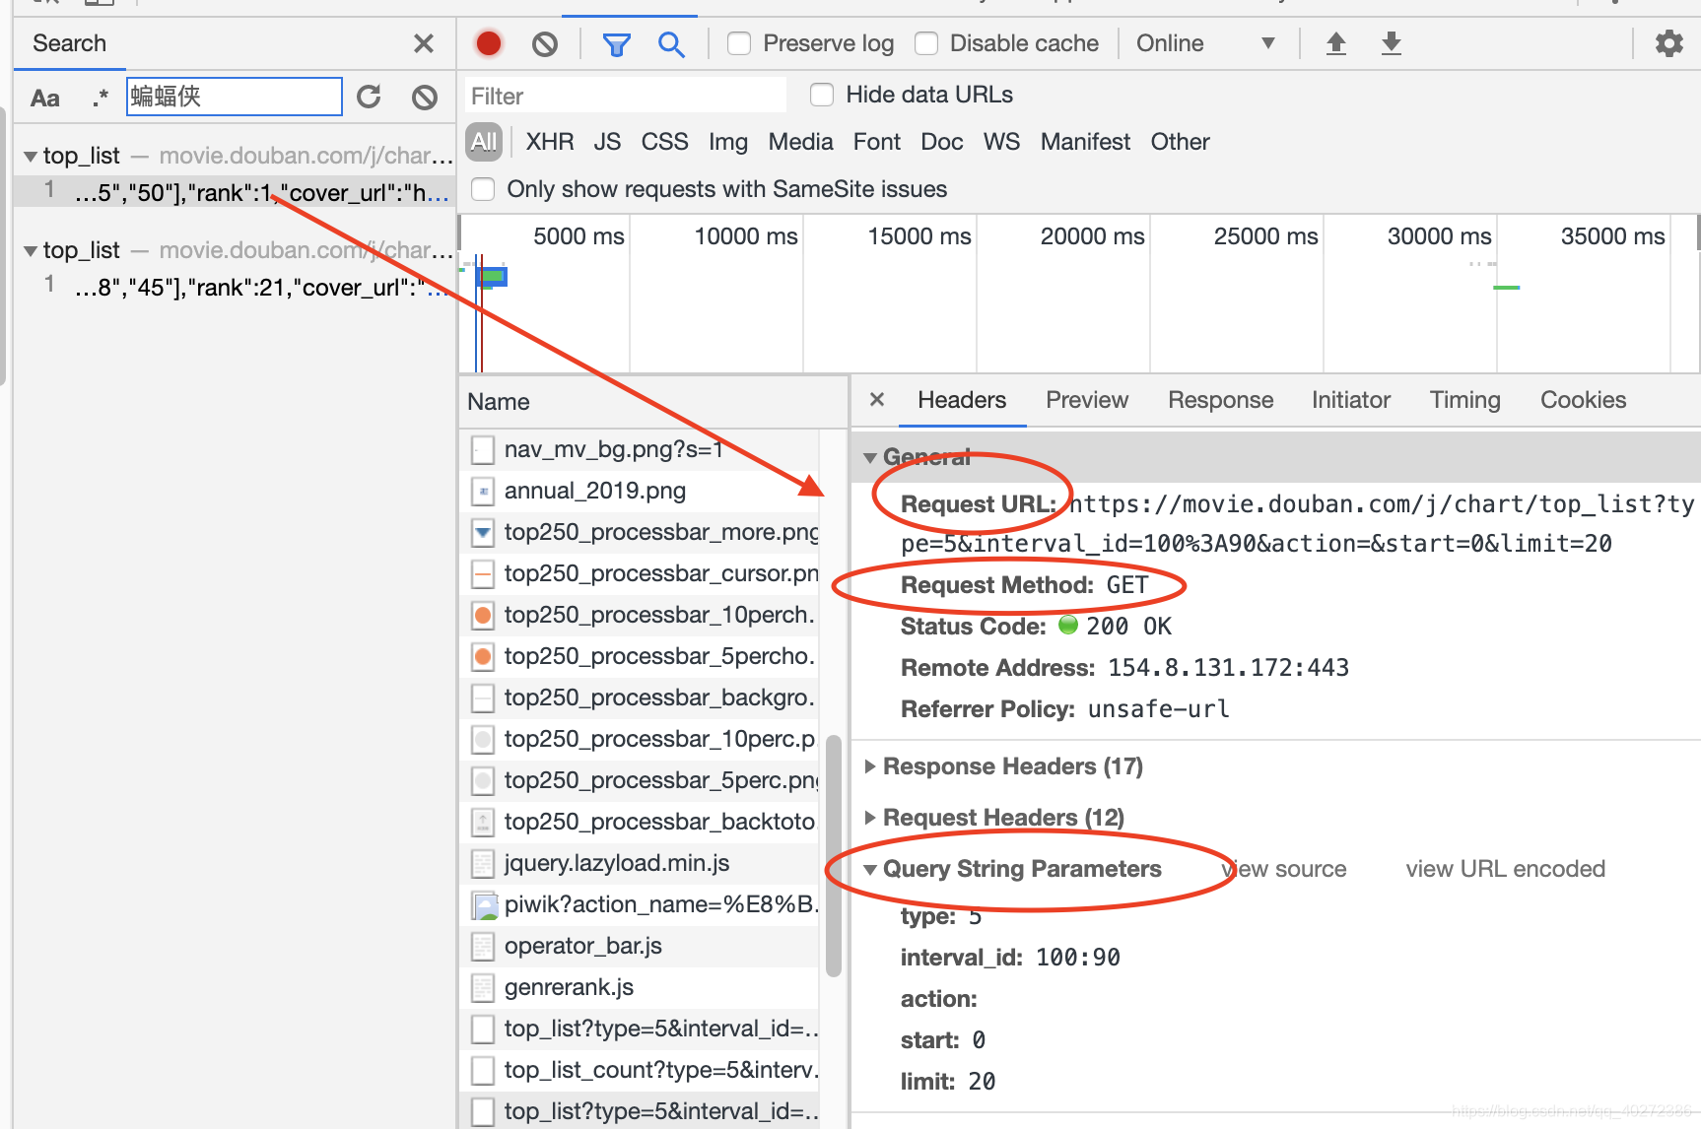Click the Name column header
This screenshot has width=1701, height=1129.
point(653,402)
